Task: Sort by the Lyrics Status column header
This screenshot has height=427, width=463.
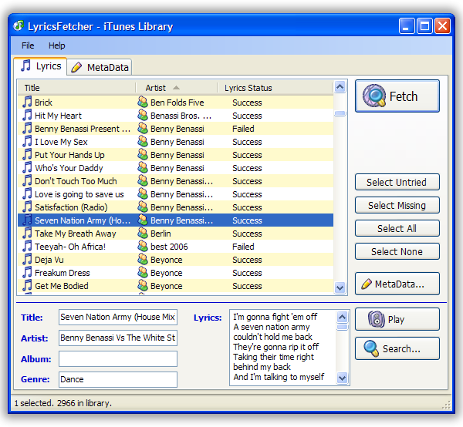Action: pyautogui.click(x=275, y=88)
